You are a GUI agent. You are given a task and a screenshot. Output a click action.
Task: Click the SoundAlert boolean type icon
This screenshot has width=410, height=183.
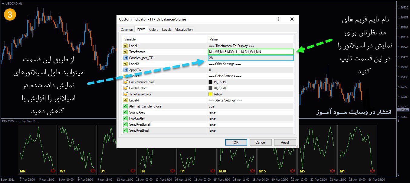(x=126, y=112)
